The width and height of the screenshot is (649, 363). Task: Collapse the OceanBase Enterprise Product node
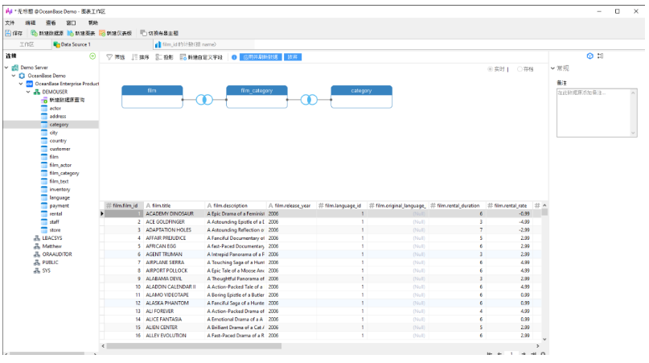pos(21,84)
